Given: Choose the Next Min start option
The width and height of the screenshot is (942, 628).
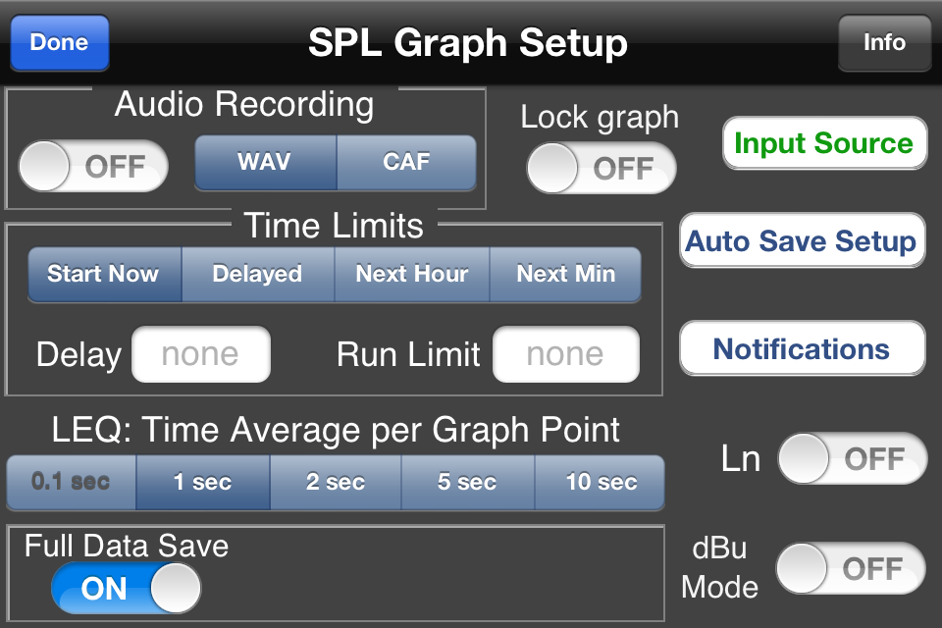Looking at the screenshot, I should (x=565, y=275).
